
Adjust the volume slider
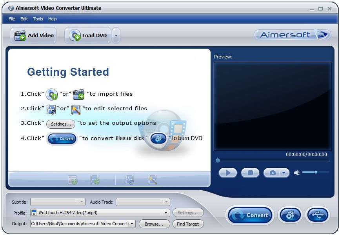[316, 173]
